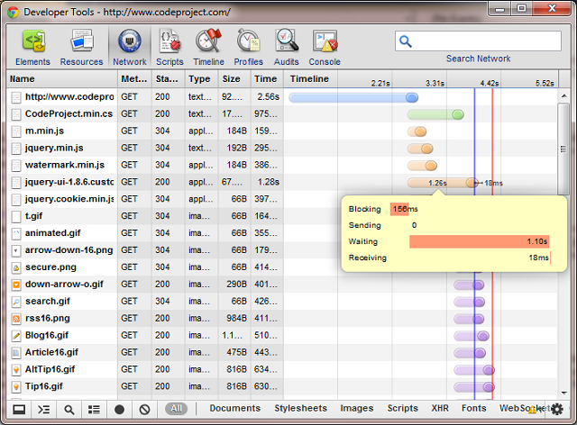Click the blue timeline bar of main document

(x=353, y=98)
